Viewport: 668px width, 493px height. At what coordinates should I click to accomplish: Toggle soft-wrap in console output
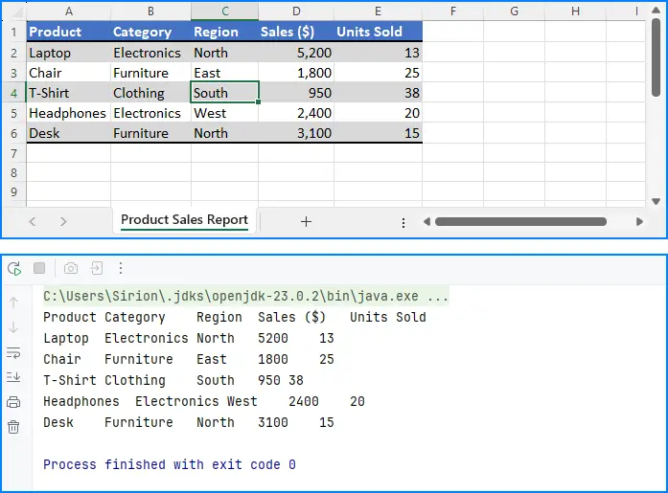click(13, 352)
